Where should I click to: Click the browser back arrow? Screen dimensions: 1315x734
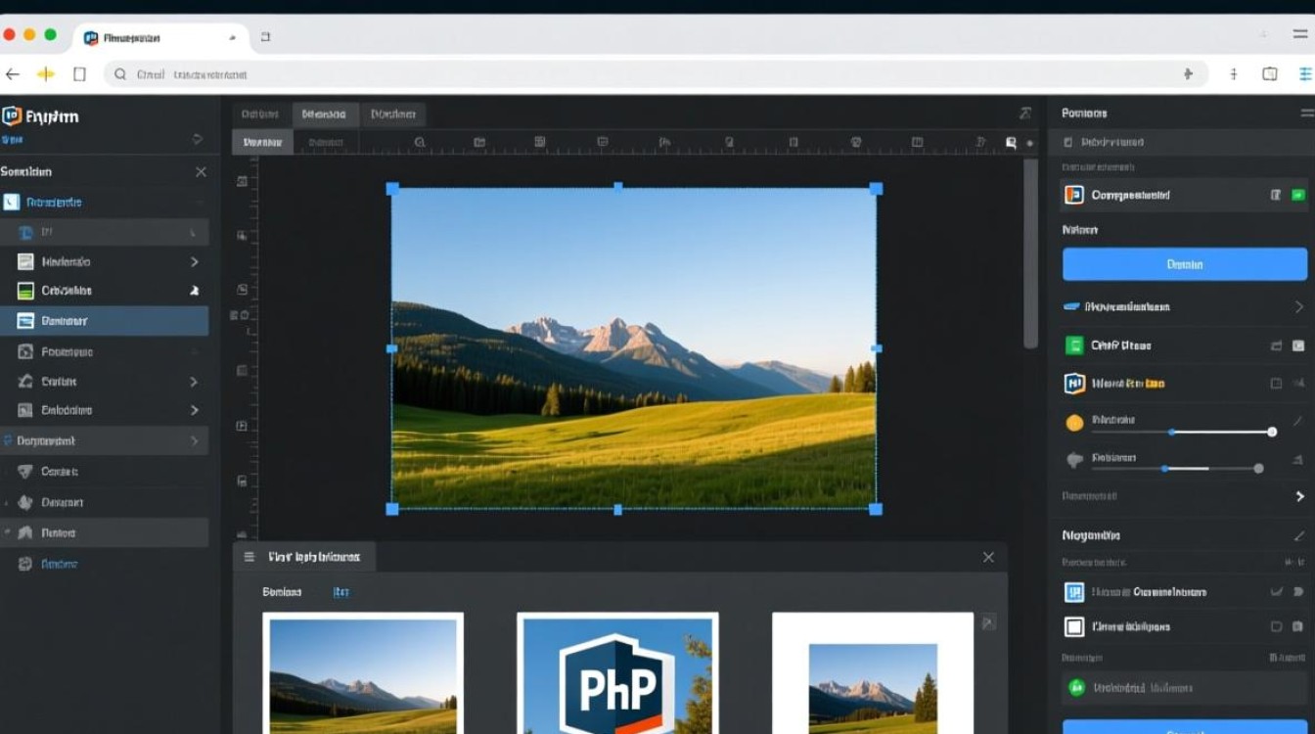click(13, 74)
